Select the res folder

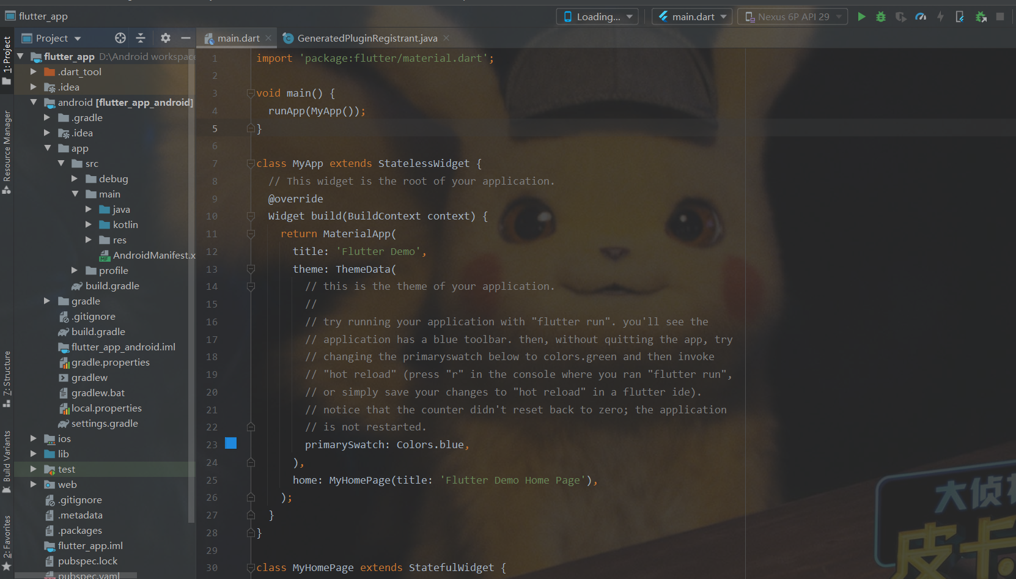point(113,240)
